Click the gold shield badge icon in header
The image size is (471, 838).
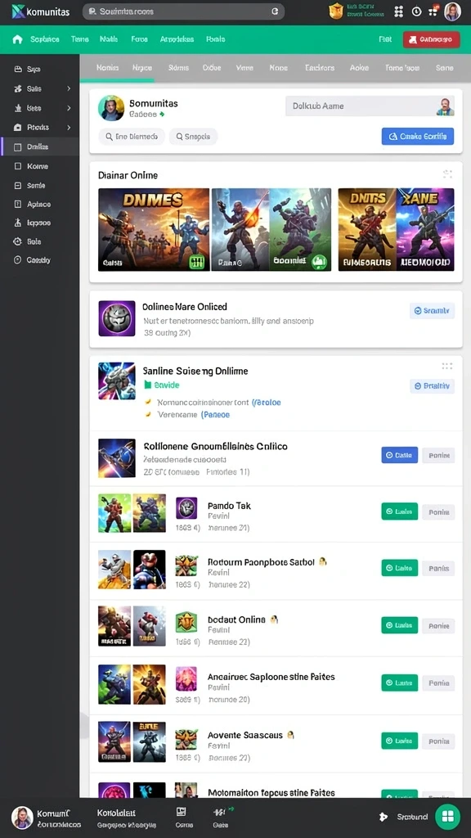point(335,11)
